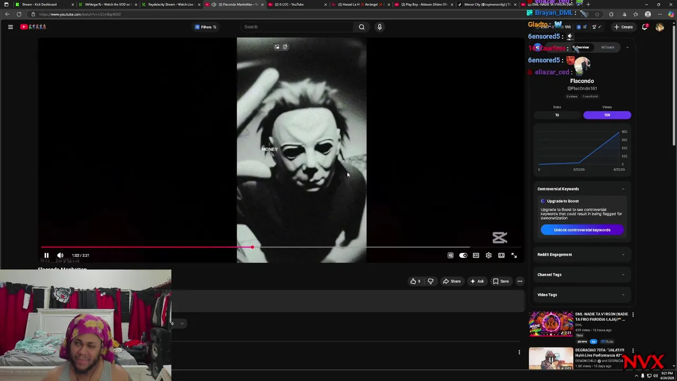Click Unlock controversial keywords button
This screenshot has width=677, height=381.
tap(582, 230)
